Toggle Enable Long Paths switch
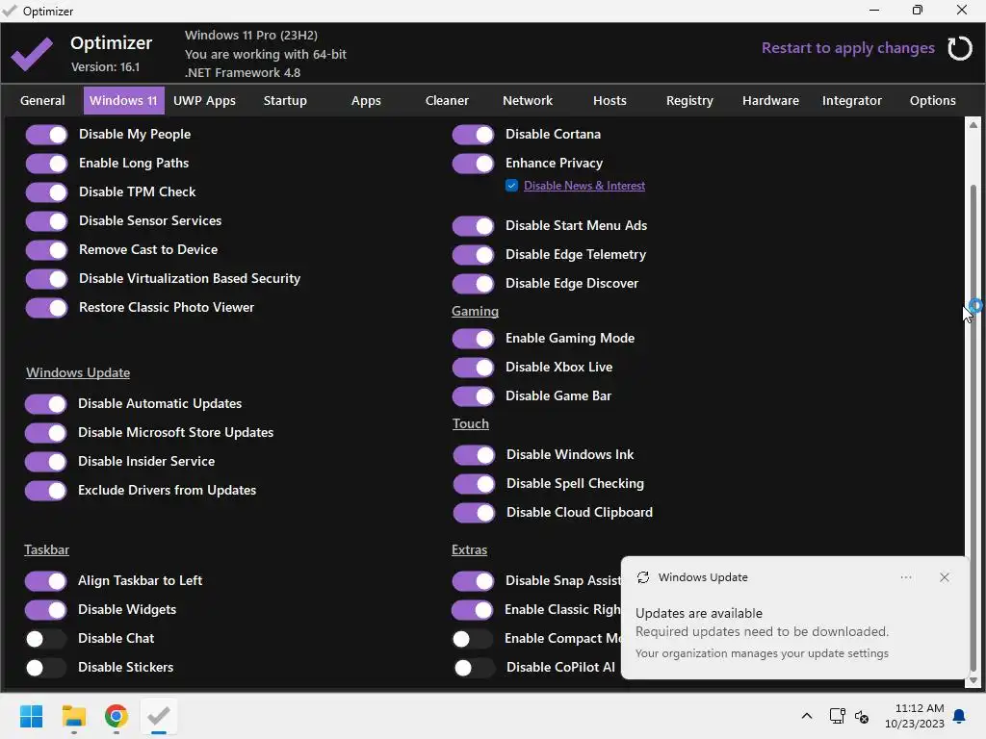This screenshot has width=986, height=739. [46, 164]
